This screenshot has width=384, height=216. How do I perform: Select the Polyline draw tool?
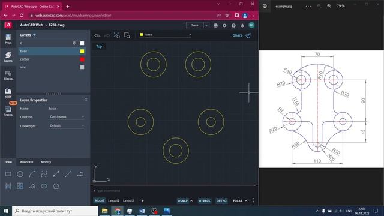click(56, 174)
